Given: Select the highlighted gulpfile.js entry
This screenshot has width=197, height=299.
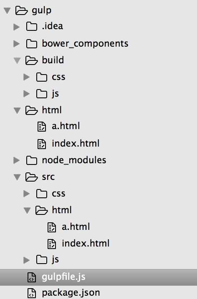Looking at the screenshot, I should 98,277.
